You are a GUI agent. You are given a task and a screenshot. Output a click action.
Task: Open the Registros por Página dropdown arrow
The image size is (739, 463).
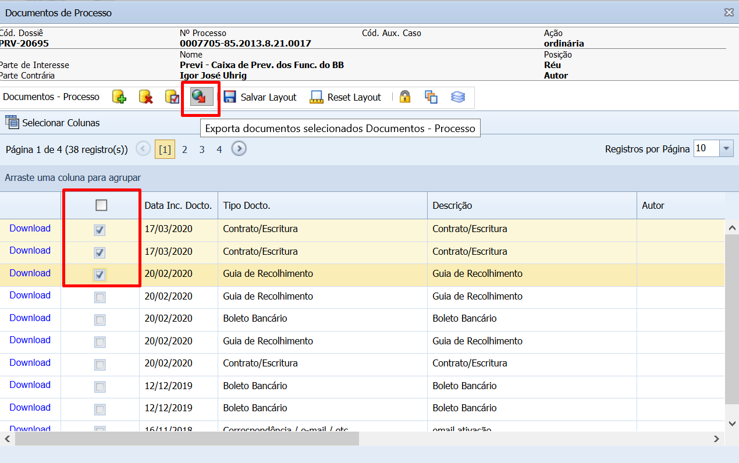(x=726, y=148)
